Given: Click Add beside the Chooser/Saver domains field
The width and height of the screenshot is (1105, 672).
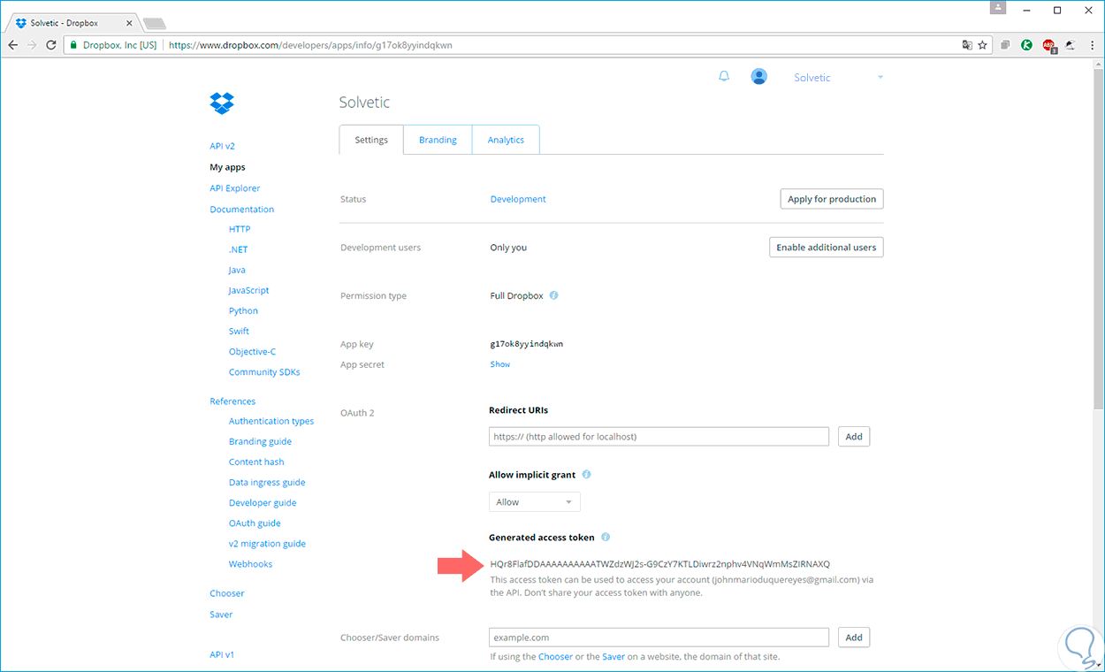Looking at the screenshot, I should point(854,638).
